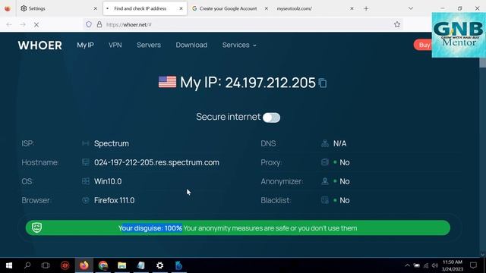The width and height of the screenshot is (486, 273).
Task: Copy the IP address with the copy icon
Action: (323, 83)
